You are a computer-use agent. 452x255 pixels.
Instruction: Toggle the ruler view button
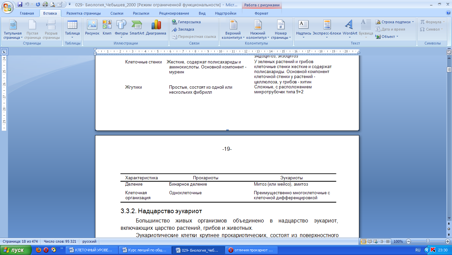[x=449, y=52]
